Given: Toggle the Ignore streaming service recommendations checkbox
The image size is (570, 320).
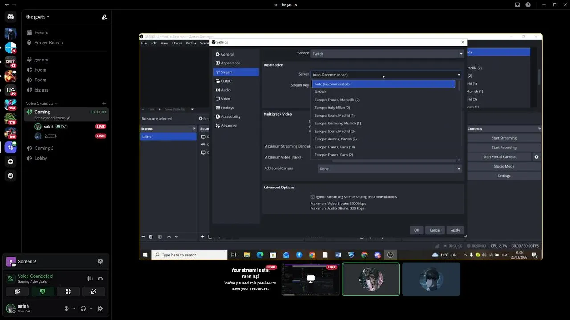Looking at the screenshot, I should pyautogui.click(x=313, y=197).
